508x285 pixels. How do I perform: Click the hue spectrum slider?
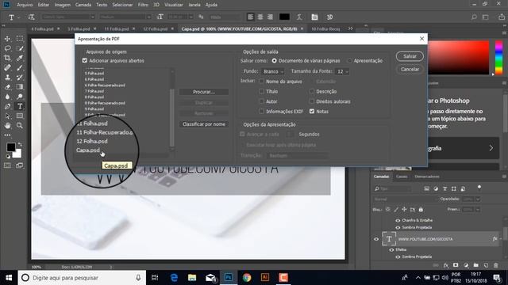point(498,58)
